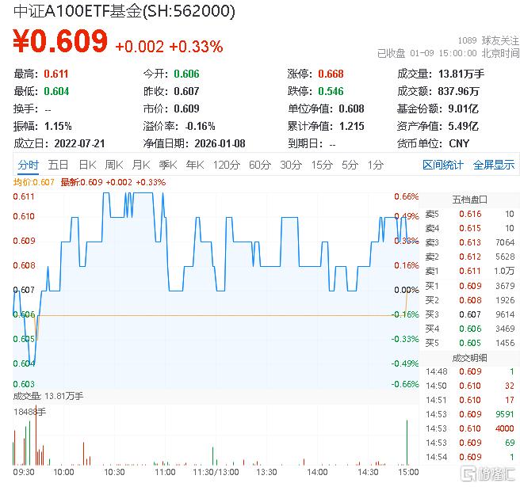Screen dimensions: 520x487
Task: Click the 14:50 trade row
Action: coord(469,386)
